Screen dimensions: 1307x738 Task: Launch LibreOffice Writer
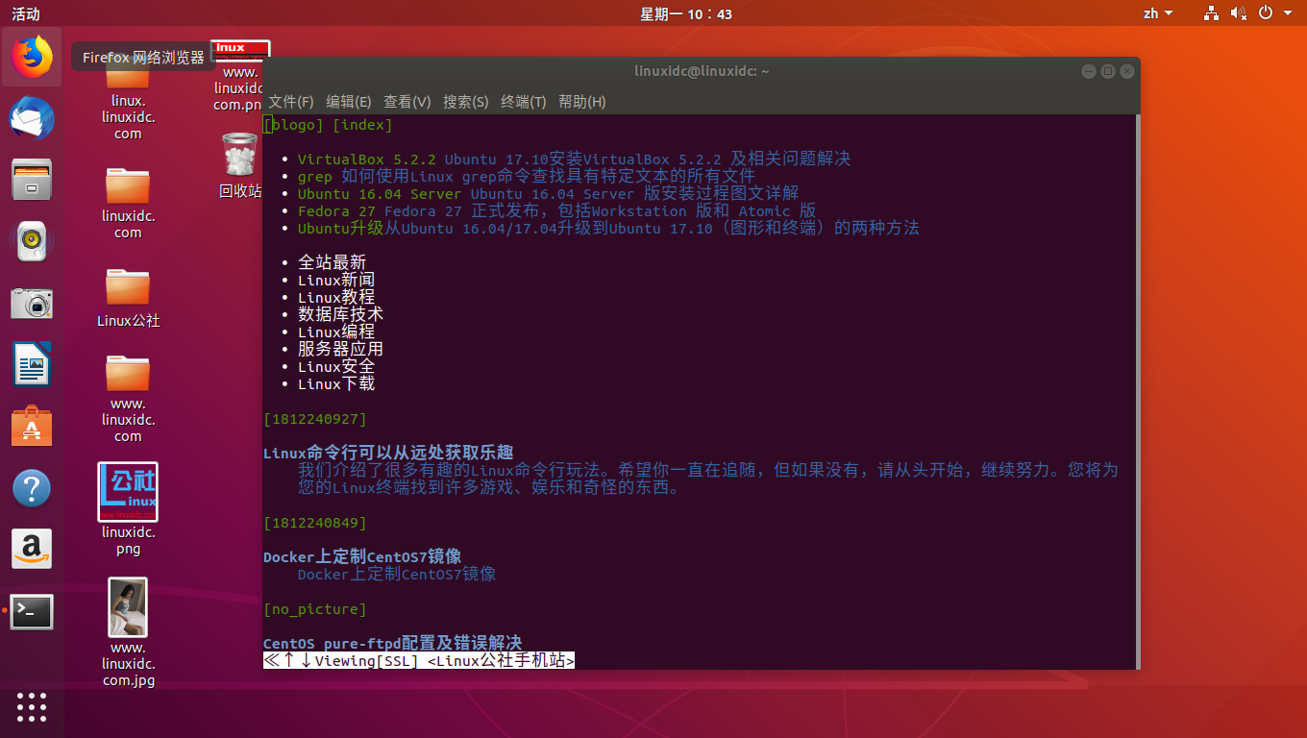pos(32,365)
